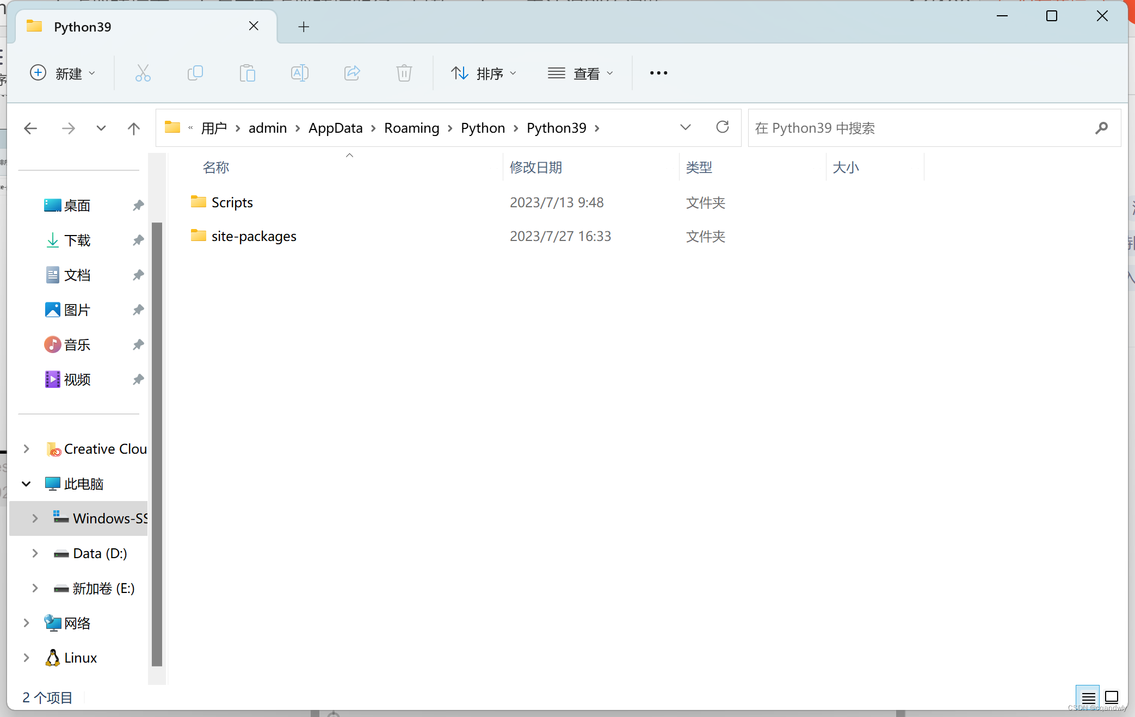1135x717 pixels.
Task: Open the 新建 dropdown
Action: (x=63, y=73)
